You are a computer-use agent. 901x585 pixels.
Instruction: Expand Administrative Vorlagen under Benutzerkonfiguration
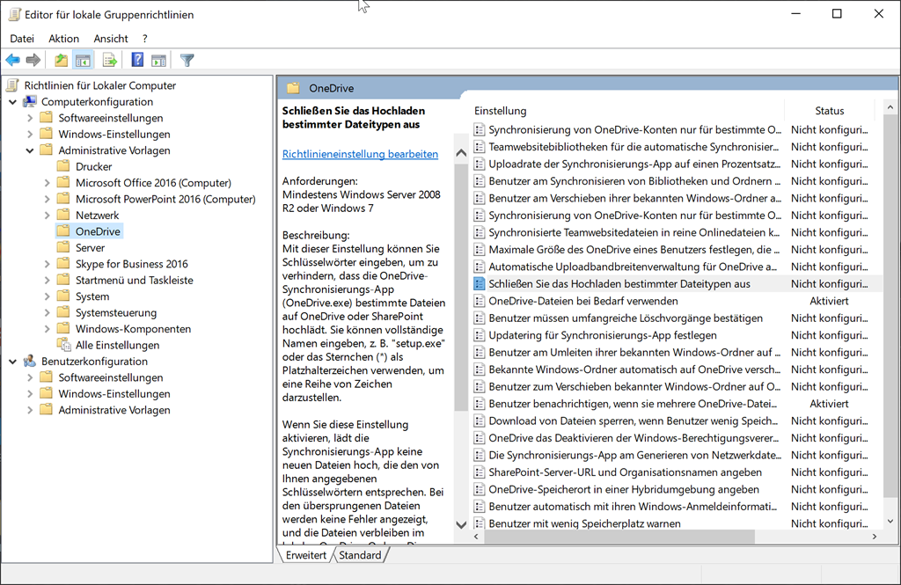[x=30, y=410]
